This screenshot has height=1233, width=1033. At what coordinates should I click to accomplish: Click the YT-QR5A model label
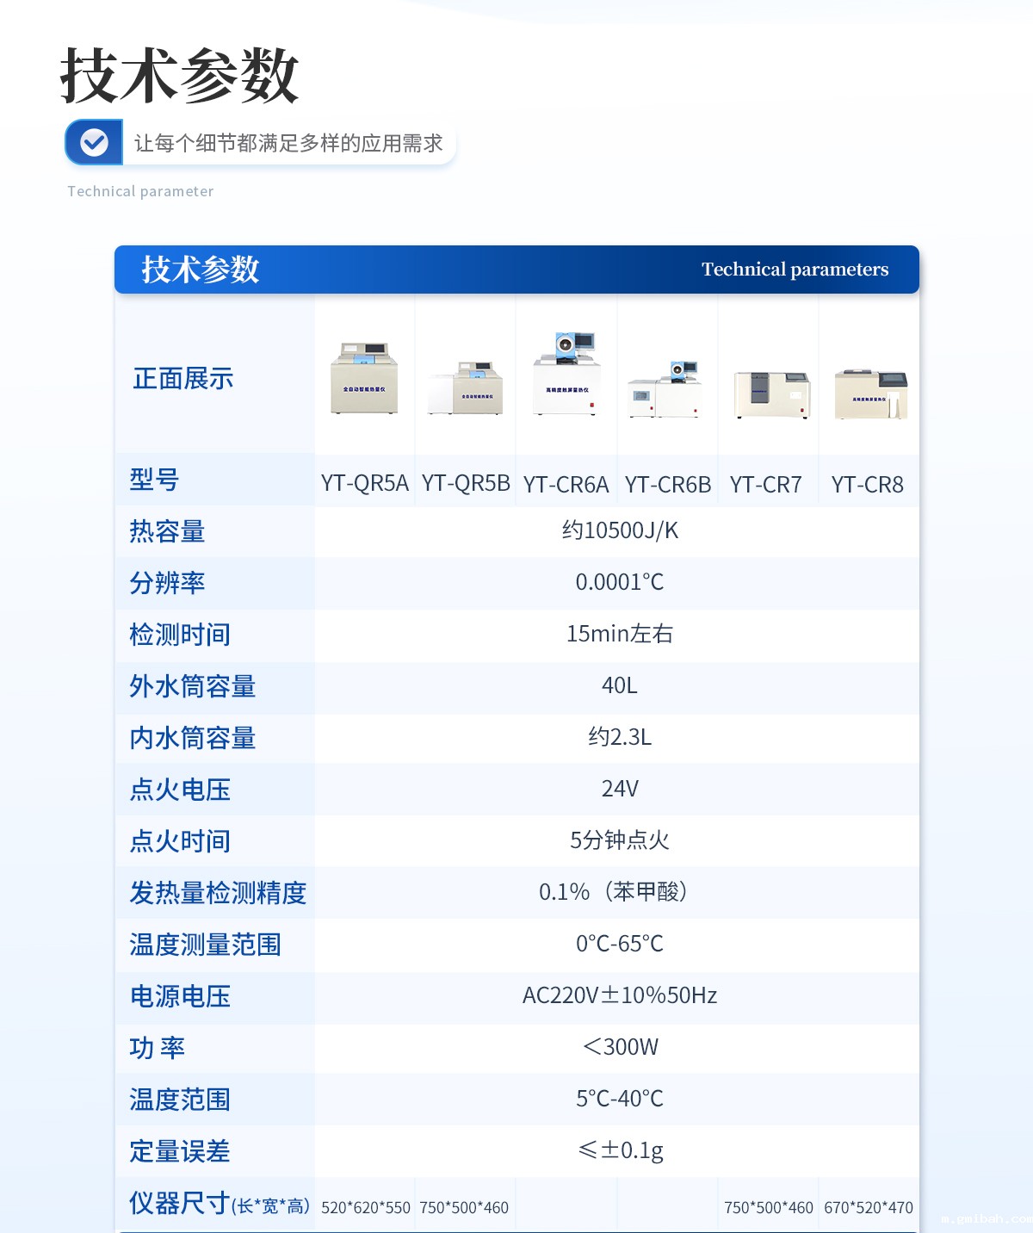pos(364,483)
